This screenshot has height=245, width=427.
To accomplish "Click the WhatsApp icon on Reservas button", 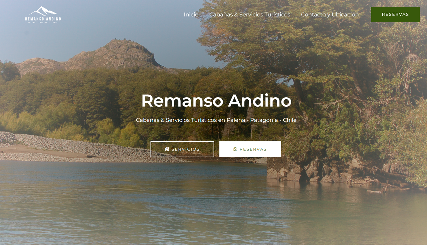I will coord(235,149).
